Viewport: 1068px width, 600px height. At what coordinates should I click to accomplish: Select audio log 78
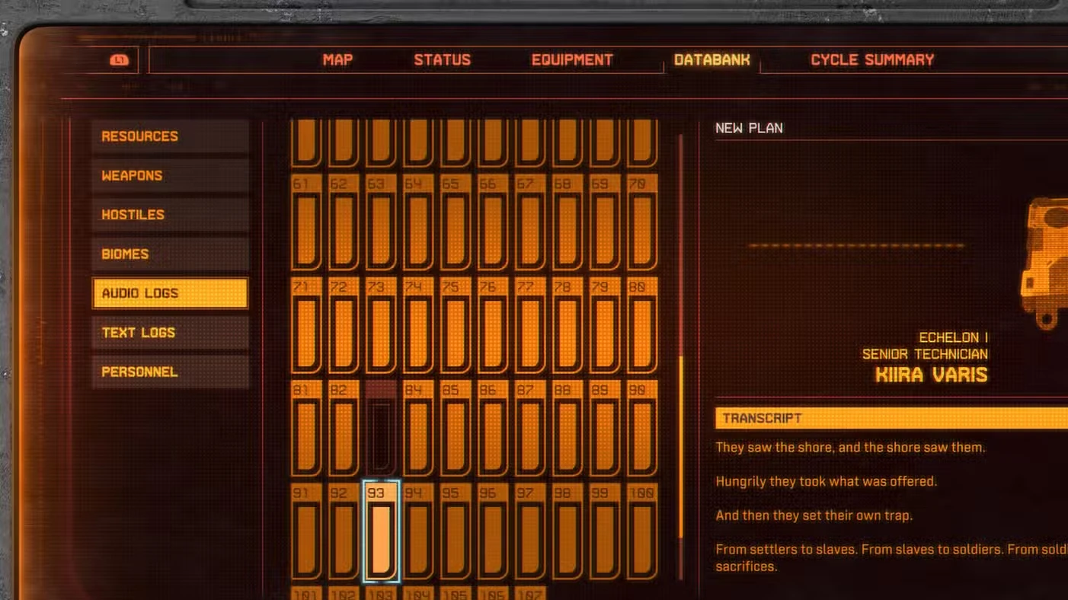[568, 326]
